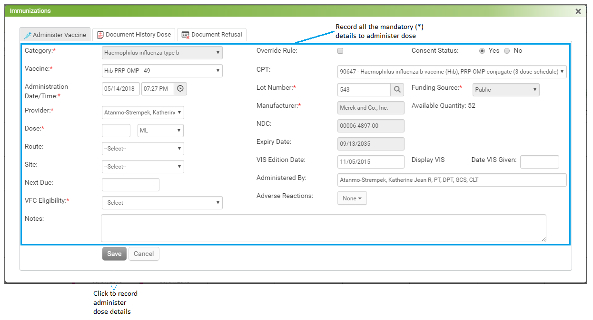
Task: Open the VFC Eligibility dropdown
Action: 162,203
